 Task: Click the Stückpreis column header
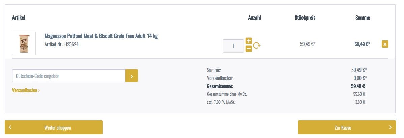pyautogui.click(x=305, y=18)
